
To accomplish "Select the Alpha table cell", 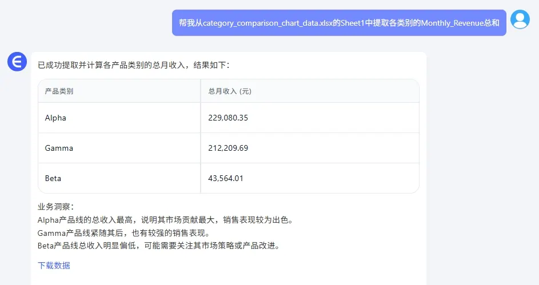I will tap(119, 118).
